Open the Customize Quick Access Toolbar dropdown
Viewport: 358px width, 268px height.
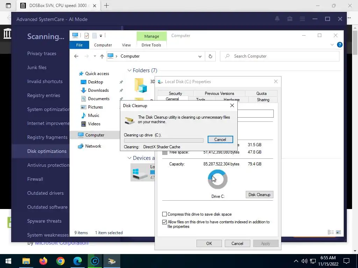101,36
